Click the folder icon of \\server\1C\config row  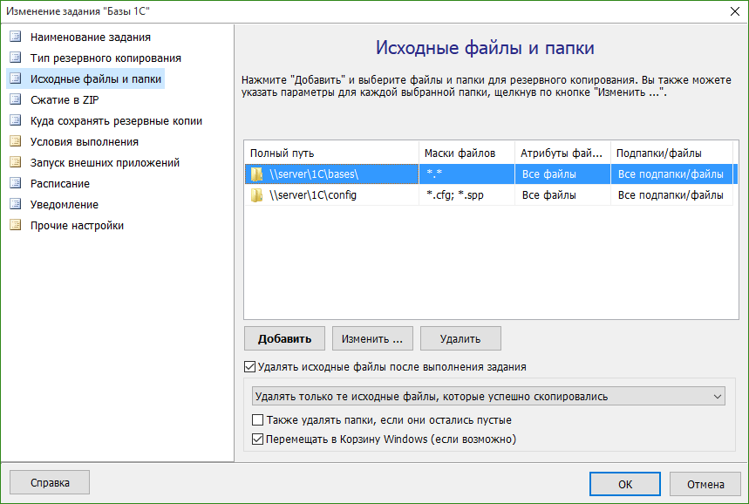tap(256, 195)
